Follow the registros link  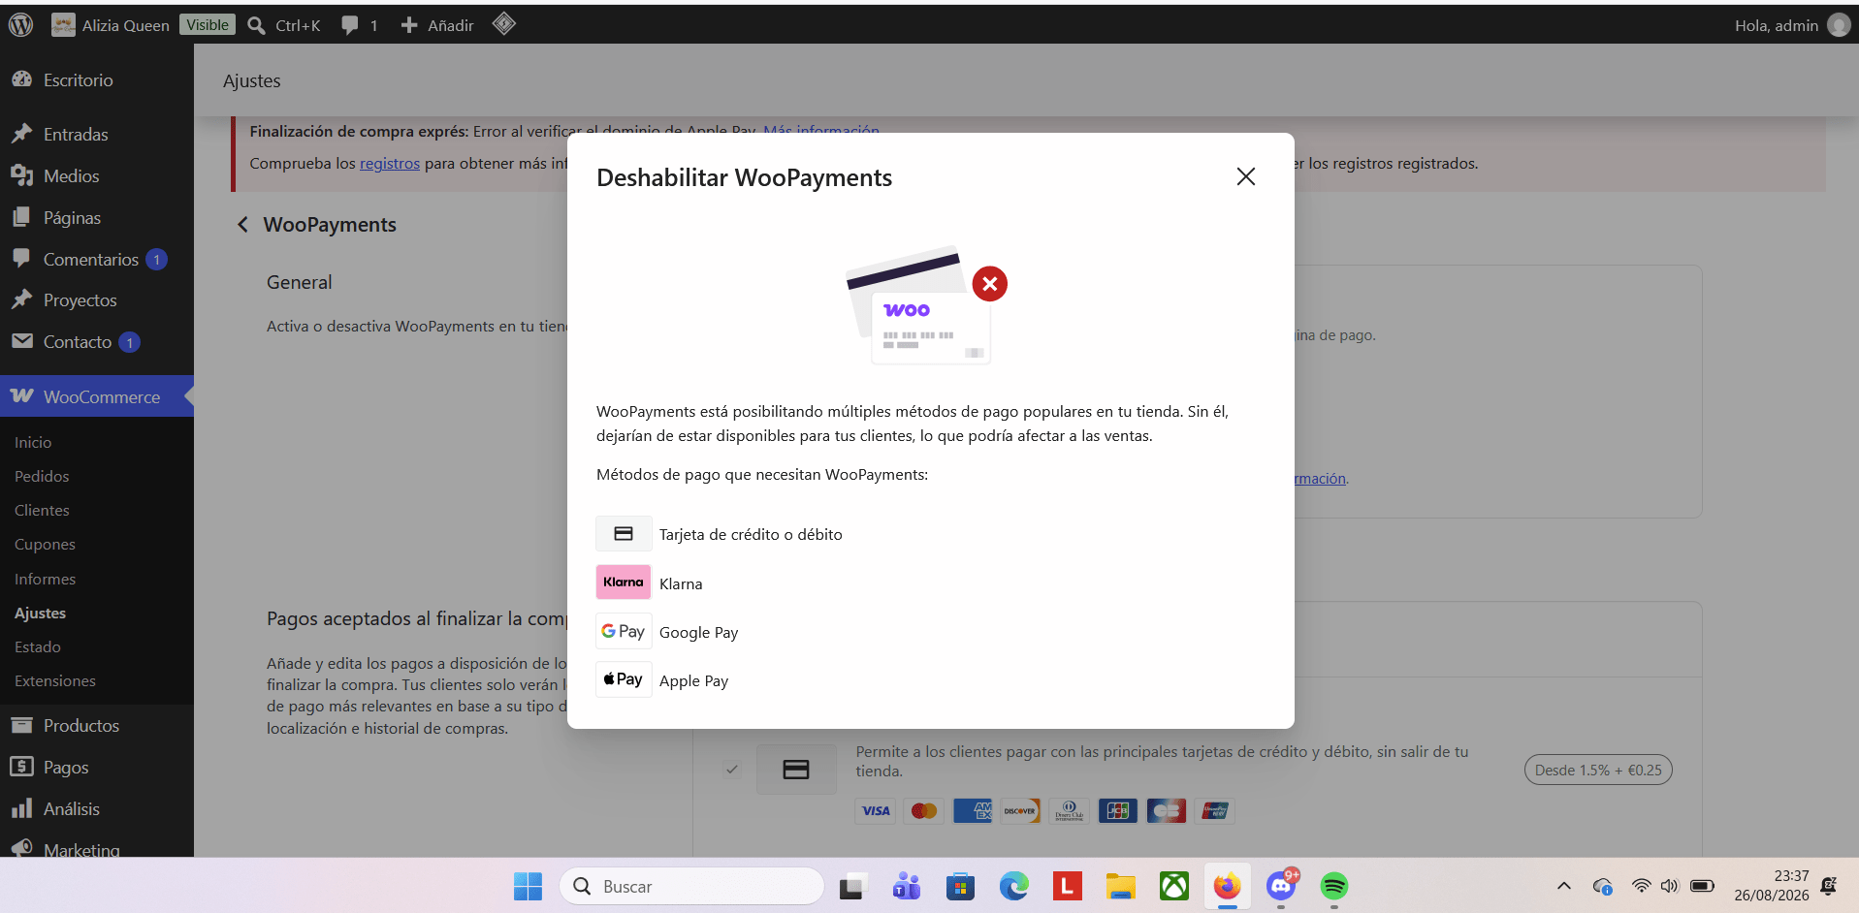tap(390, 163)
